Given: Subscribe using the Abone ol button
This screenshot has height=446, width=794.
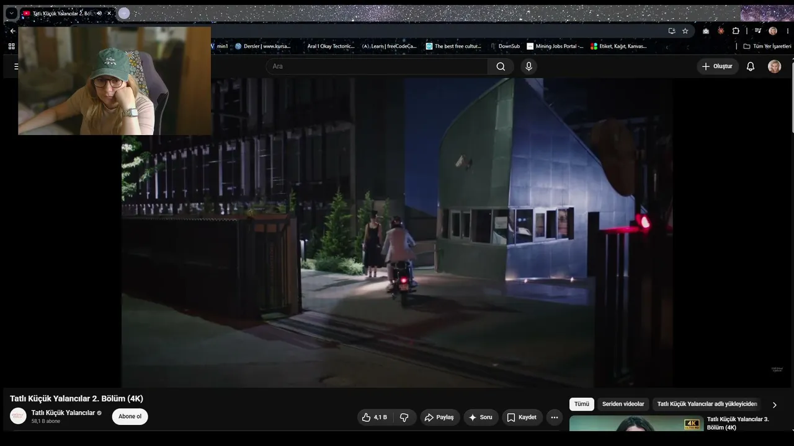Looking at the screenshot, I should click(130, 417).
